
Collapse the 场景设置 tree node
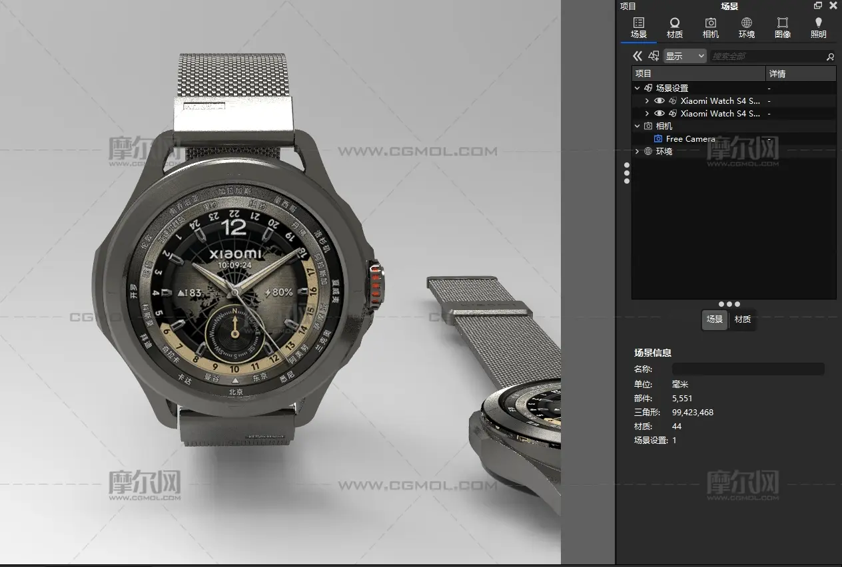click(637, 89)
